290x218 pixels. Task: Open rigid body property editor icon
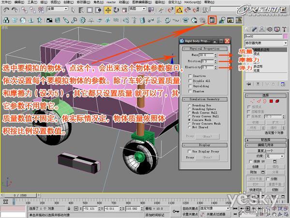212,20
